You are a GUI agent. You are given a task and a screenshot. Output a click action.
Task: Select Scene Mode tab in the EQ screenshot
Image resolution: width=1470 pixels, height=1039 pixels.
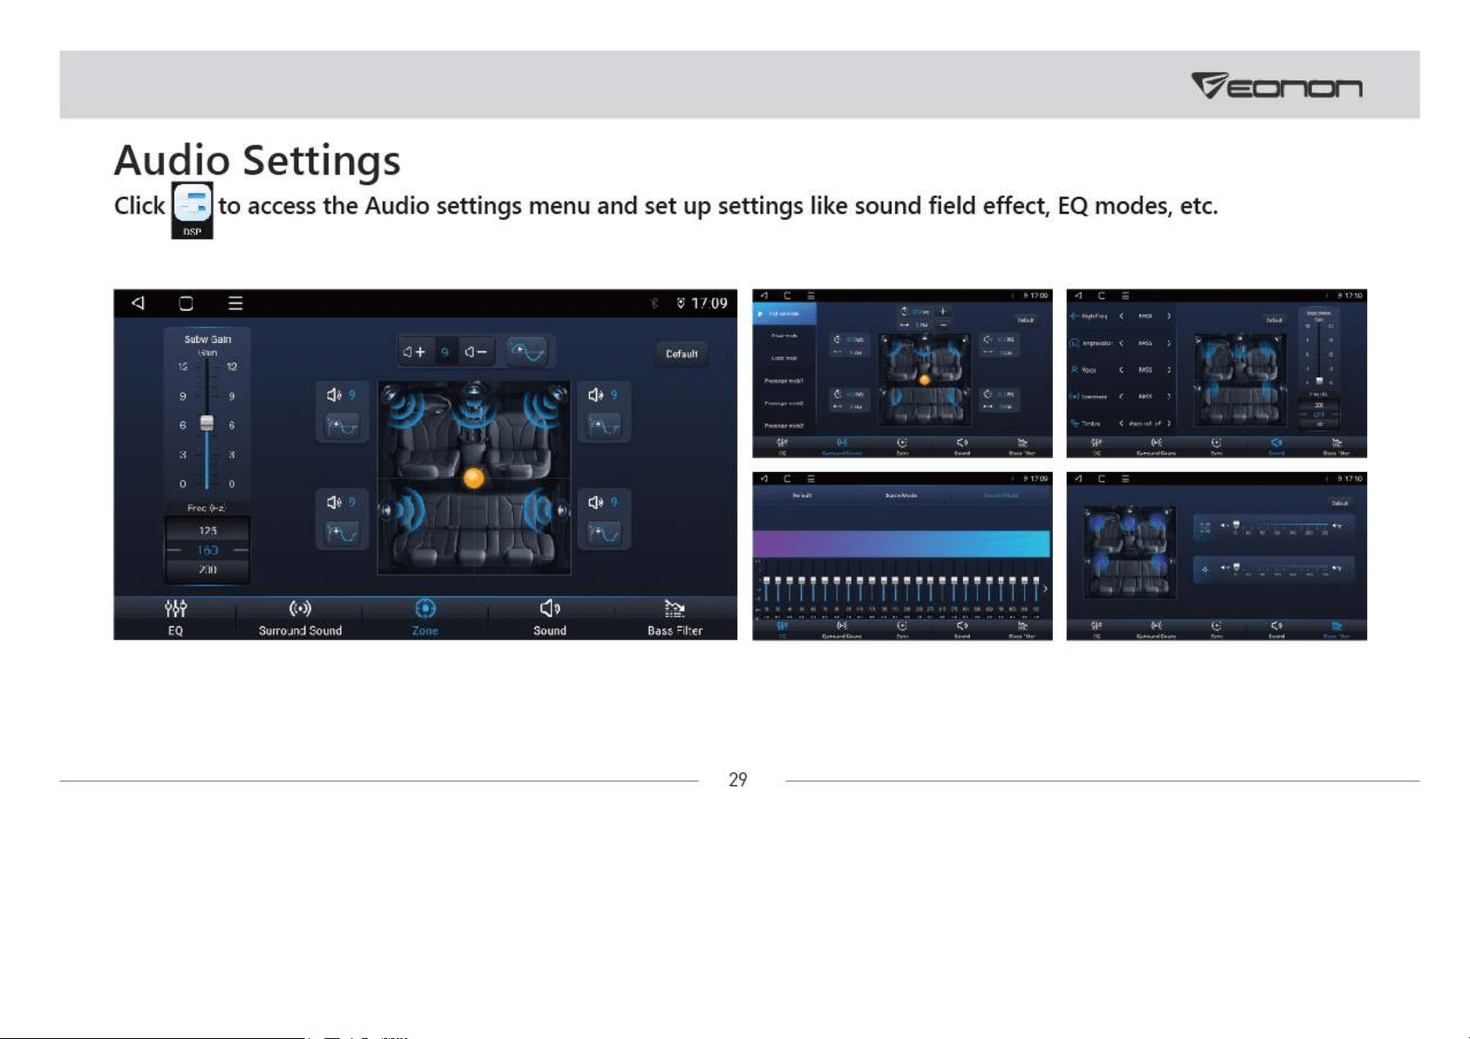[901, 496]
